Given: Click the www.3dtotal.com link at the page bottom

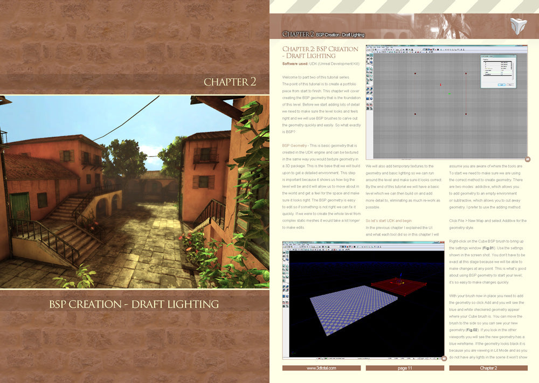Looking at the screenshot, I should point(321,368).
